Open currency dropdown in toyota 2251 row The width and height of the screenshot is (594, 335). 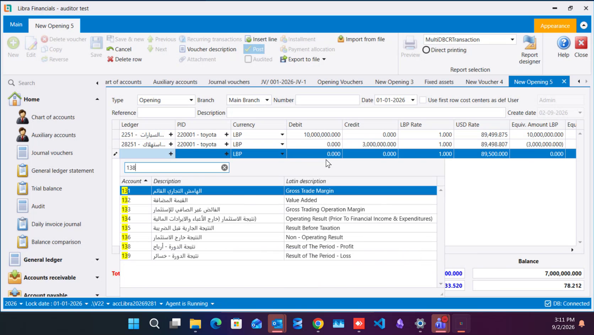[282, 134]
